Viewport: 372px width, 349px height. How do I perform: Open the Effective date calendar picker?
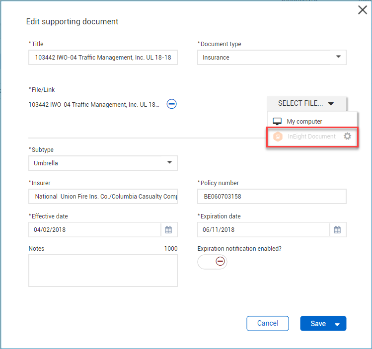coord(169,230)
